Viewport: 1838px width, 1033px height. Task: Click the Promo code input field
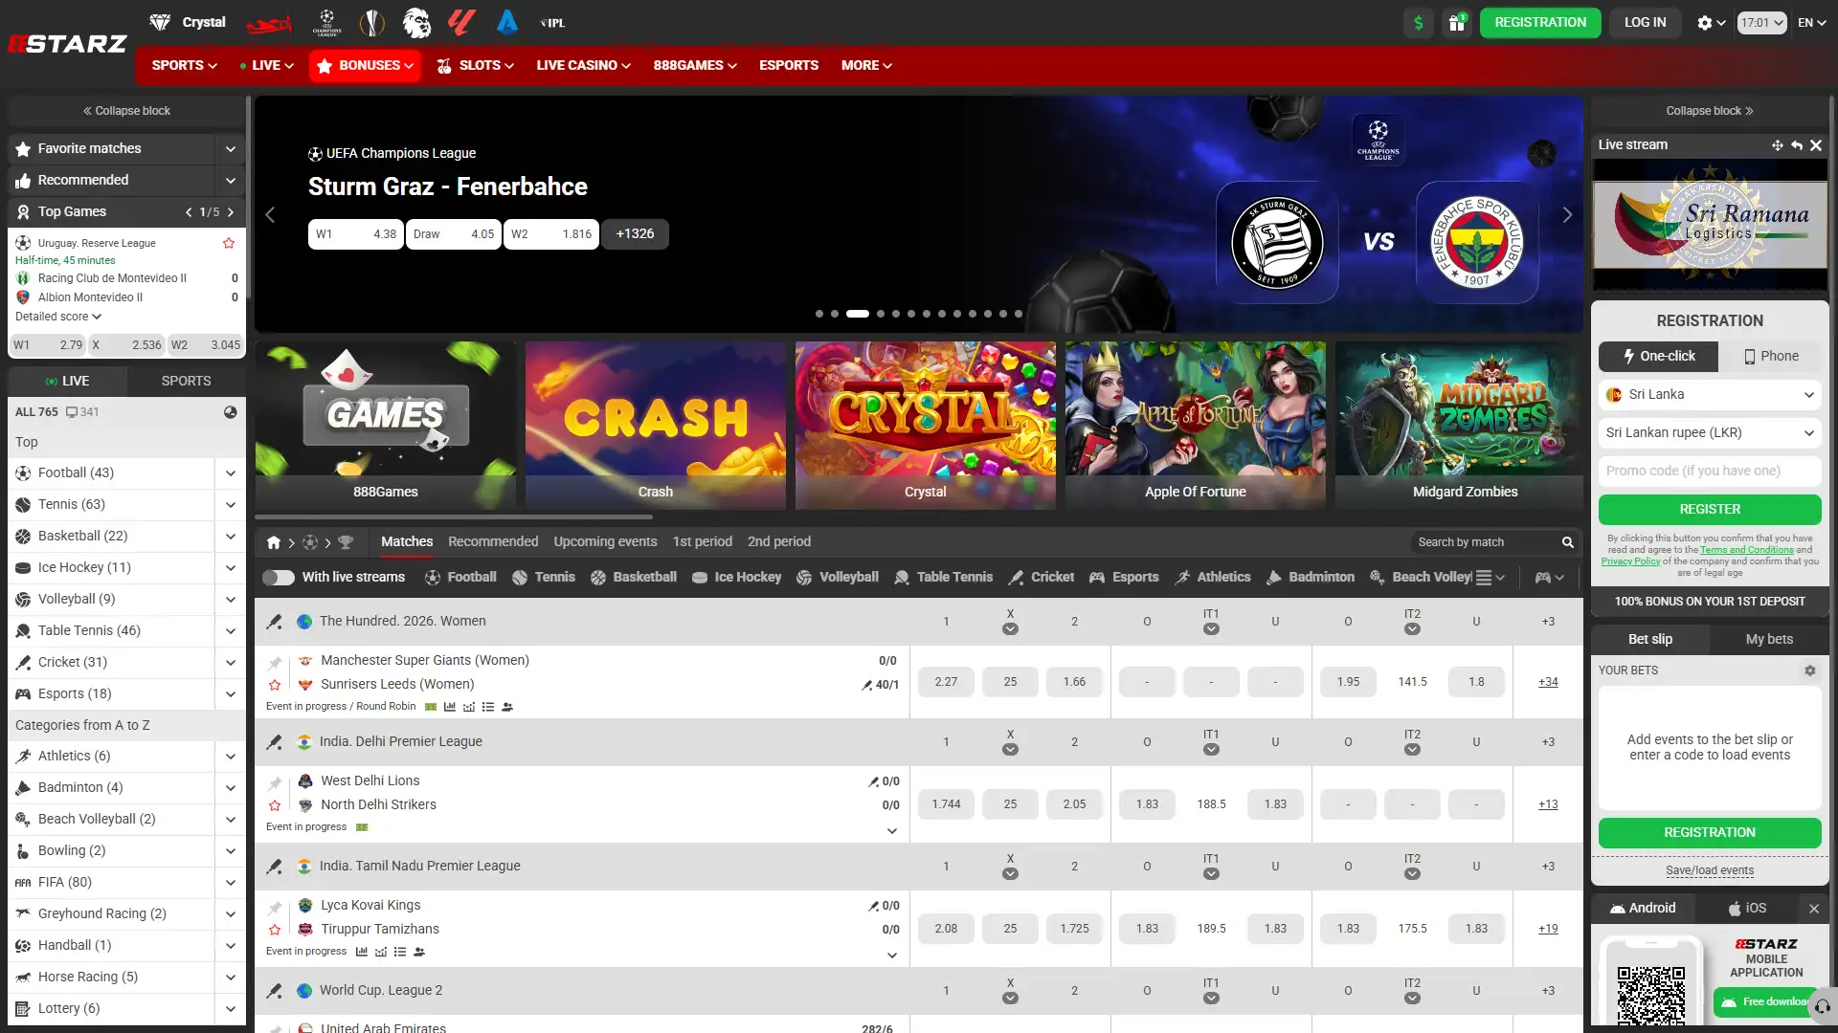[x=1710, y=472]
